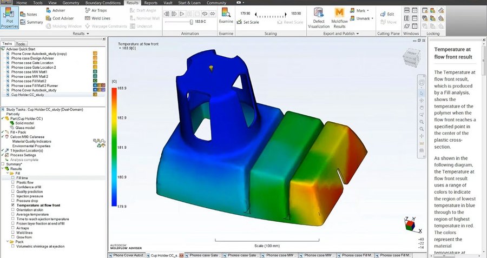Split windows horizontally icon
Screen dimensions: 487x258
click(x=406, y=10)
